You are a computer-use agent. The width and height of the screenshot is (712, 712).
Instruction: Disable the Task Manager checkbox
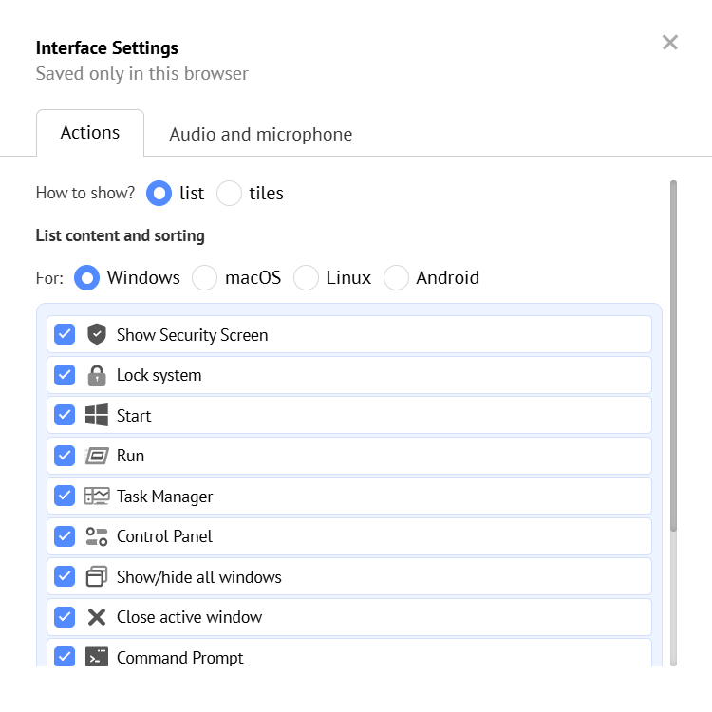[65, 496]
